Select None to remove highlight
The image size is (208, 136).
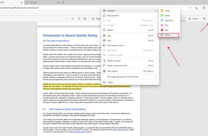(x=168, y=35)
